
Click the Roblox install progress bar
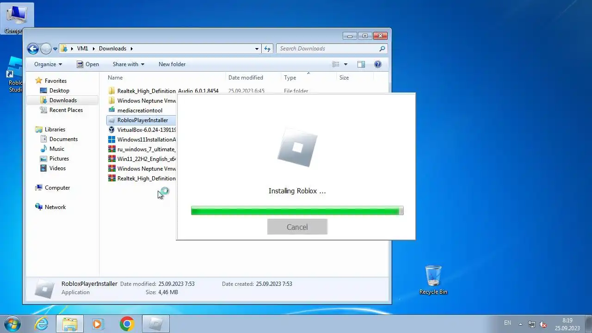(x=297, y=211)
